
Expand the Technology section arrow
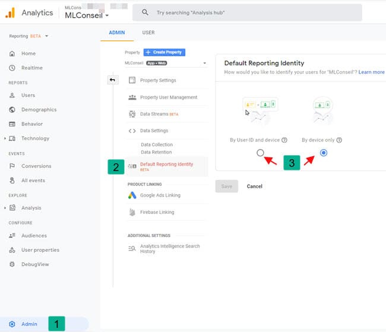[5, 138]
